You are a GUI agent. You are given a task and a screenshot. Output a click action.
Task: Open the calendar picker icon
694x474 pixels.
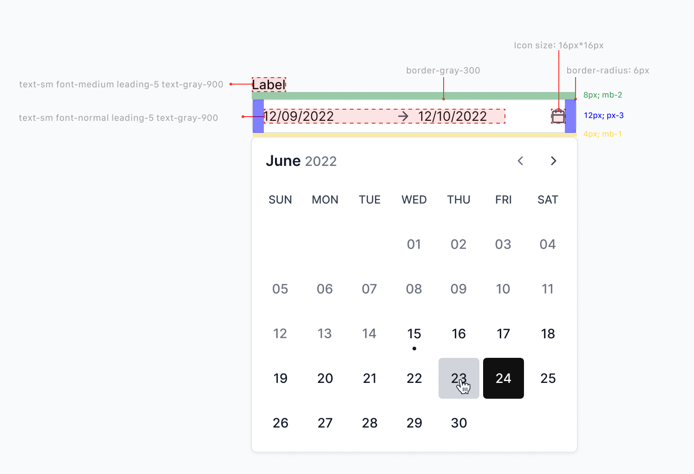click(558, 116)
